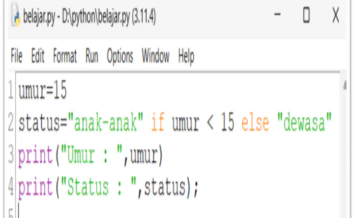Maximize the belajar.py window
Image resolution: width=354 pixels, height=218 pixels.
[306, 15]
